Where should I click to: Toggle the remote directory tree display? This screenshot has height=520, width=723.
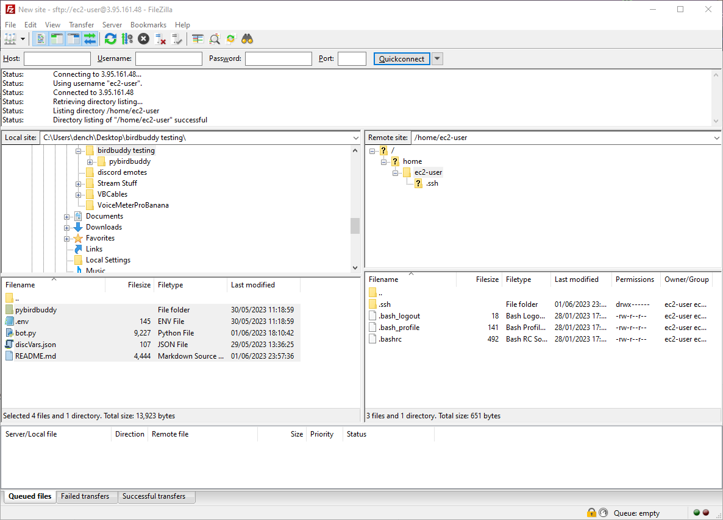pyautogui.click(x=73, y=39)
